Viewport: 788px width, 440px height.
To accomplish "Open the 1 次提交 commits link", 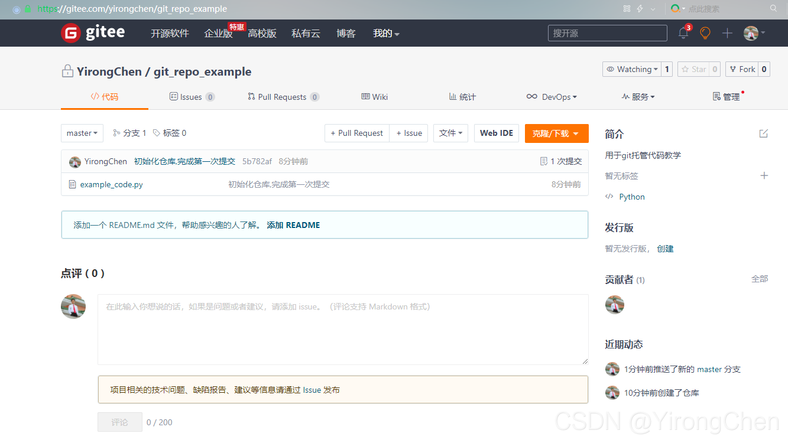I will [x=561, y=161].
